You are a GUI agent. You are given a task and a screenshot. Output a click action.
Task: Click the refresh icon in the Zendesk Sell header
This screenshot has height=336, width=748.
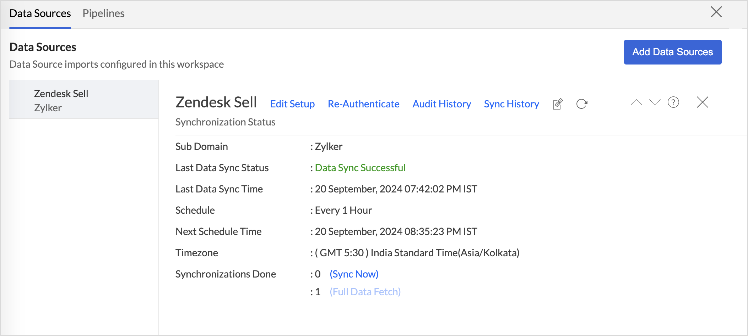coord(581,104)
